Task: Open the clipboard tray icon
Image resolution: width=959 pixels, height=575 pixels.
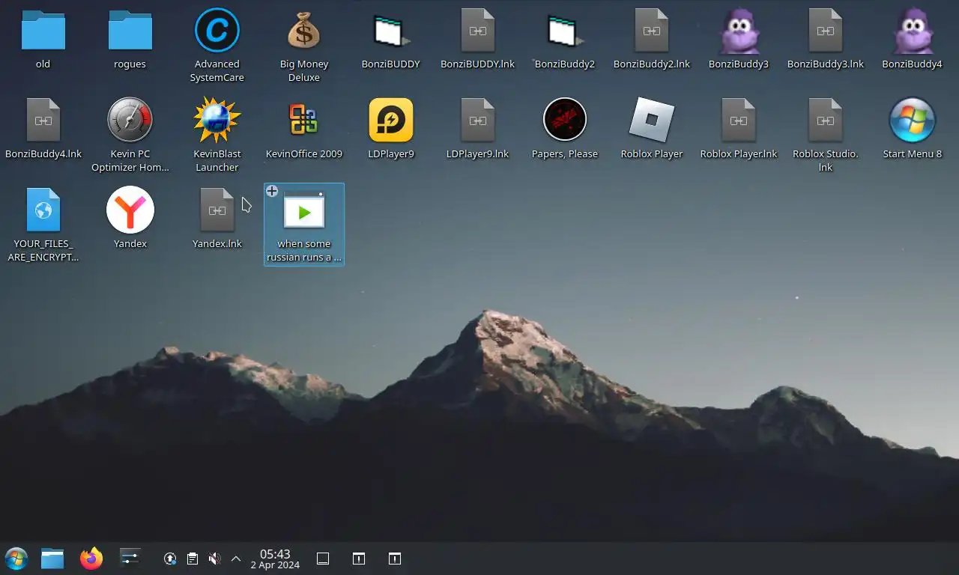Action: [193, 559]
